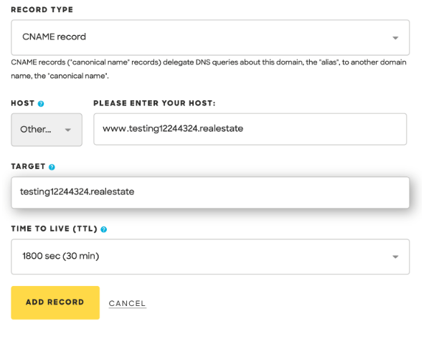
Task: Click the text 'CNAME record' in selector
Action: pyautogui.click(x=54, y=37)
